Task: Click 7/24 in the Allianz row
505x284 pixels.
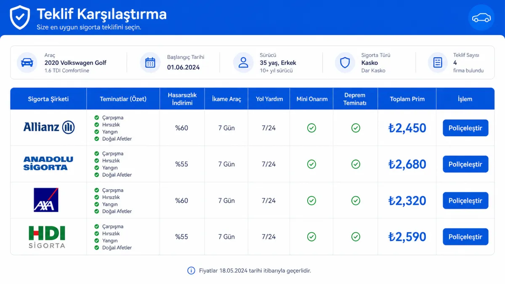Action: tap(269, 128)
